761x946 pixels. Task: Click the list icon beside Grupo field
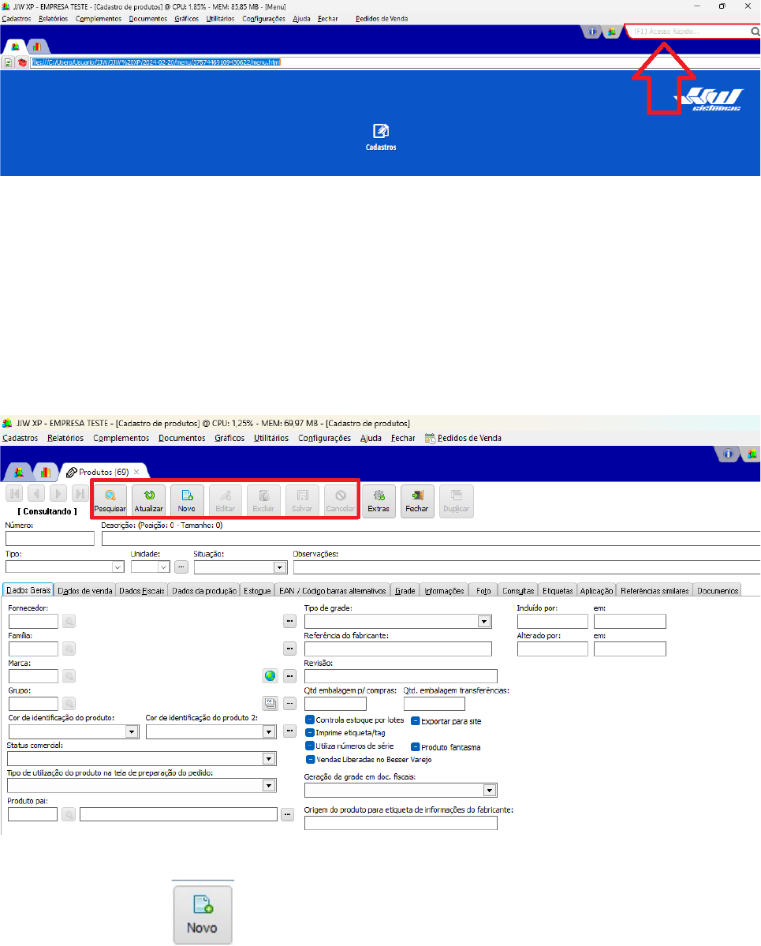(x=270, y=704)
